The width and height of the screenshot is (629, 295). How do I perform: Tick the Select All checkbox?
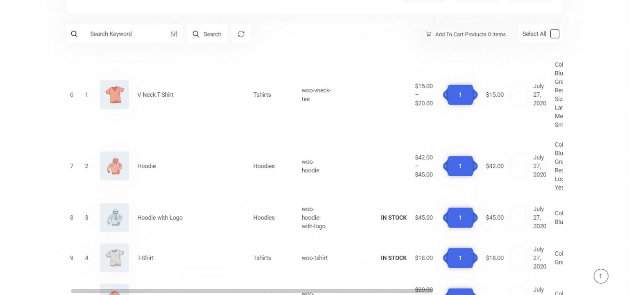[554, 34]
